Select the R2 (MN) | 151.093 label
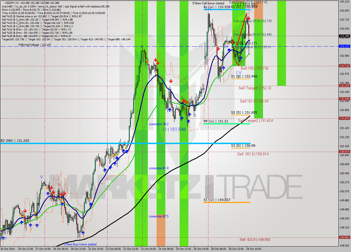The width and height of the screenshot is (351, 252). pos(15,141)
